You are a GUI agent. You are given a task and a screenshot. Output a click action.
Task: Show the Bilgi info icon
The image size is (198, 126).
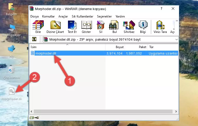(x=143, y=27)
